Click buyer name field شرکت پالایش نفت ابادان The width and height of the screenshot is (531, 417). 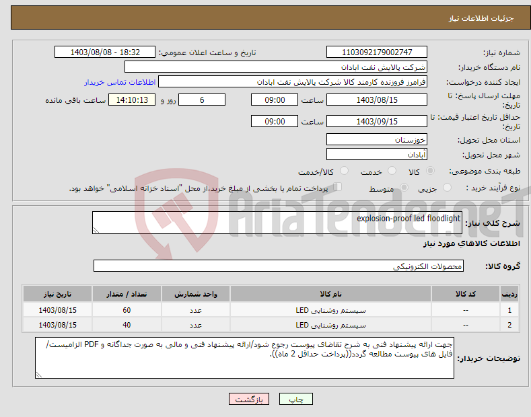pyautogui.click(x=276, y=67)
